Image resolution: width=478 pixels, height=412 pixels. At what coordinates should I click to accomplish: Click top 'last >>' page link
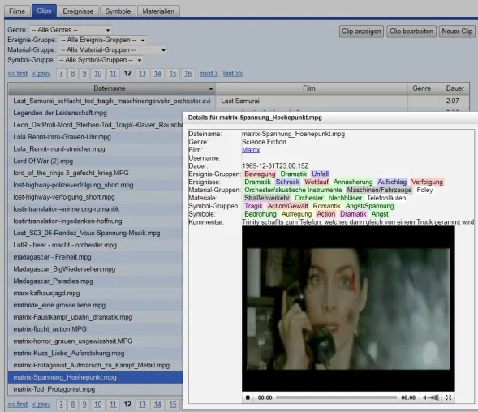[233, 74]
